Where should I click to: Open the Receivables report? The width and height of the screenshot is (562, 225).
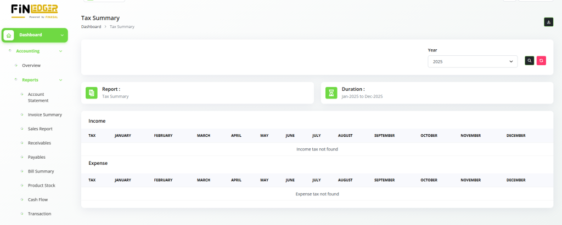[x=39, y=143]
